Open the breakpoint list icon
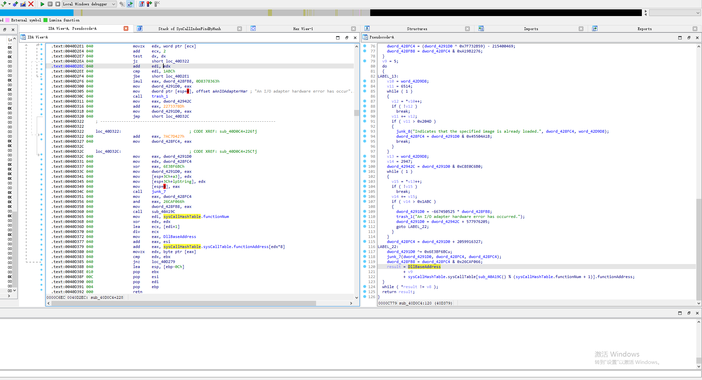The image size is (702, 380). [x=141, y=4]
